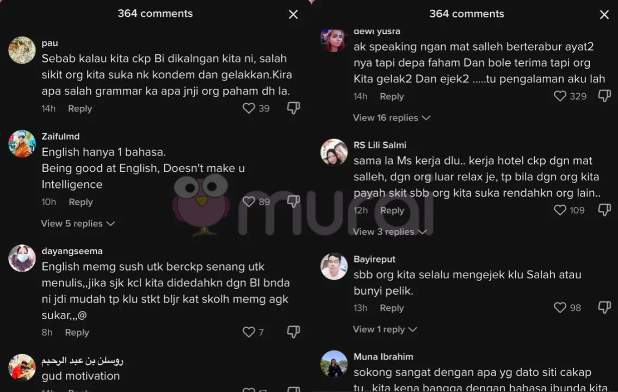Viewport: 618px width, 392px height.
Task: Open Zaifulmd's profile avatar
Action: [x=22, y=144]
